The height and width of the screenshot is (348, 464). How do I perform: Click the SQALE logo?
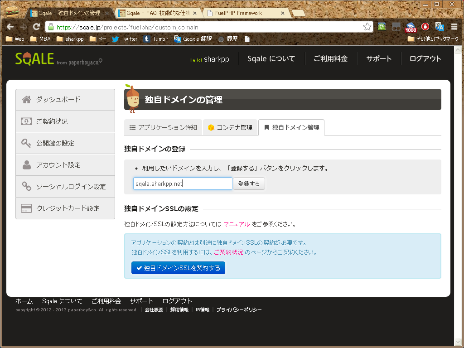(x=34, y=58)
